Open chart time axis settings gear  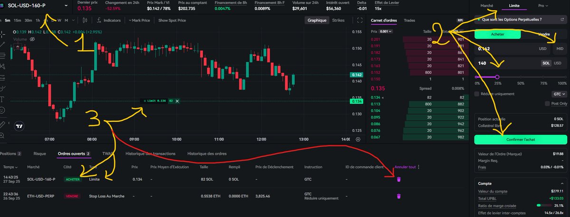358,139
